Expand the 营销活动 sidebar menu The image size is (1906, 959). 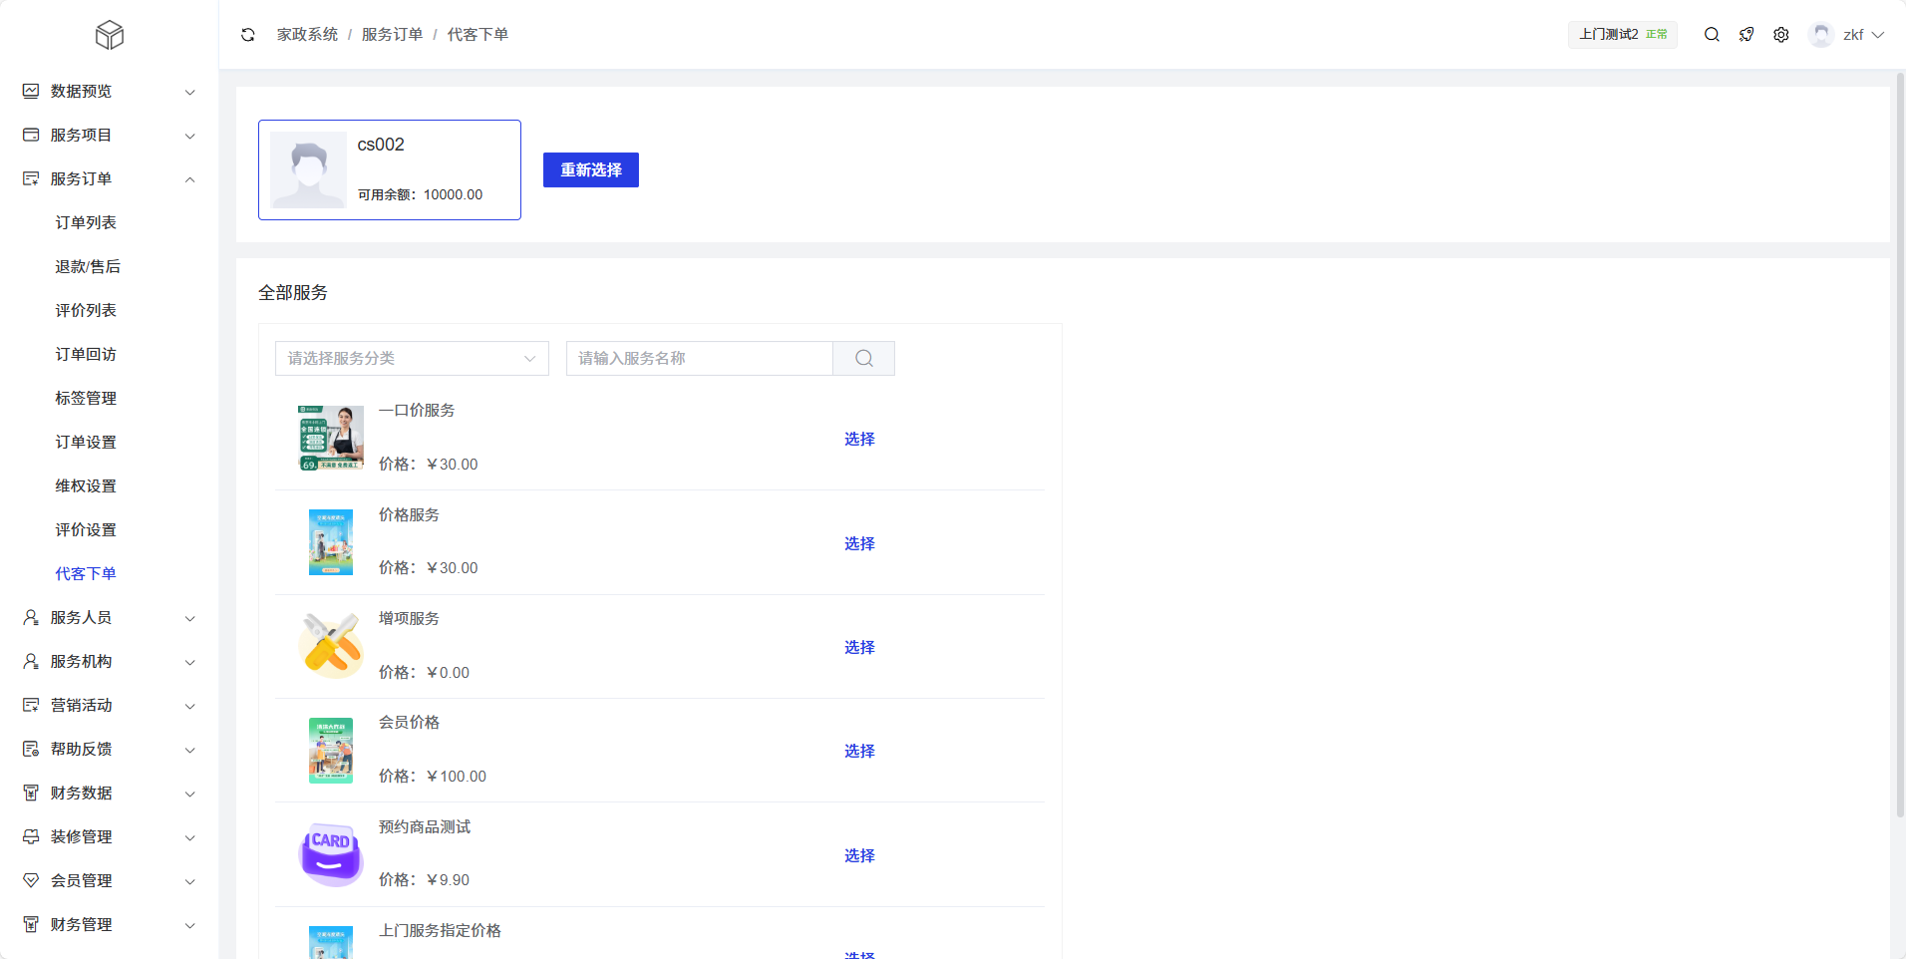pos(110,705)
